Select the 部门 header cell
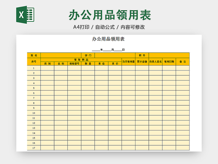Viewport: 218px width, 164px height. [x=88, y=55]
